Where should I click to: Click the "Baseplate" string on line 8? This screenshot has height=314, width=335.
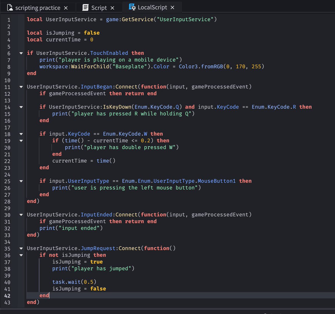[x=131, y=67]
